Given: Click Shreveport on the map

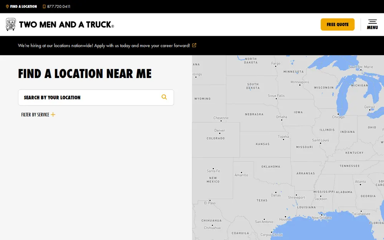Looking at the screenshot, I should pos(296,198).
